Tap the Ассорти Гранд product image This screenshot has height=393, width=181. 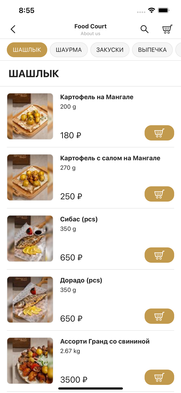pos(30,361)
